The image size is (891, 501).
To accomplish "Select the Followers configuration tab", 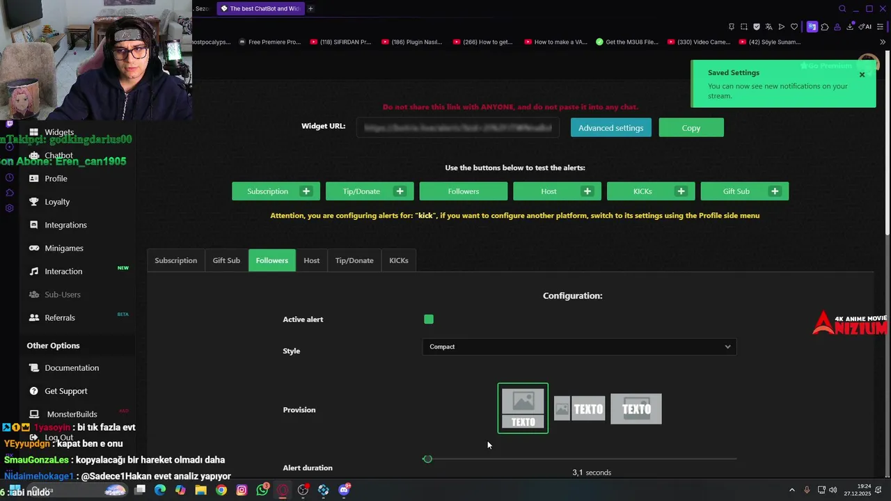I will pyautogui.click(x=271, y=260).
